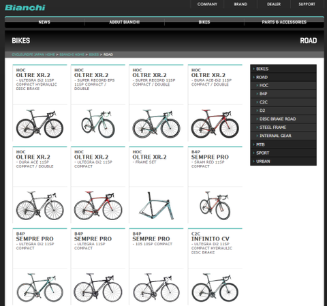View Sempre Pro Ultegra 11SP bike image
Image resolution: width=327 pixels, height=306 pixels.
click(x=98, y=288)
